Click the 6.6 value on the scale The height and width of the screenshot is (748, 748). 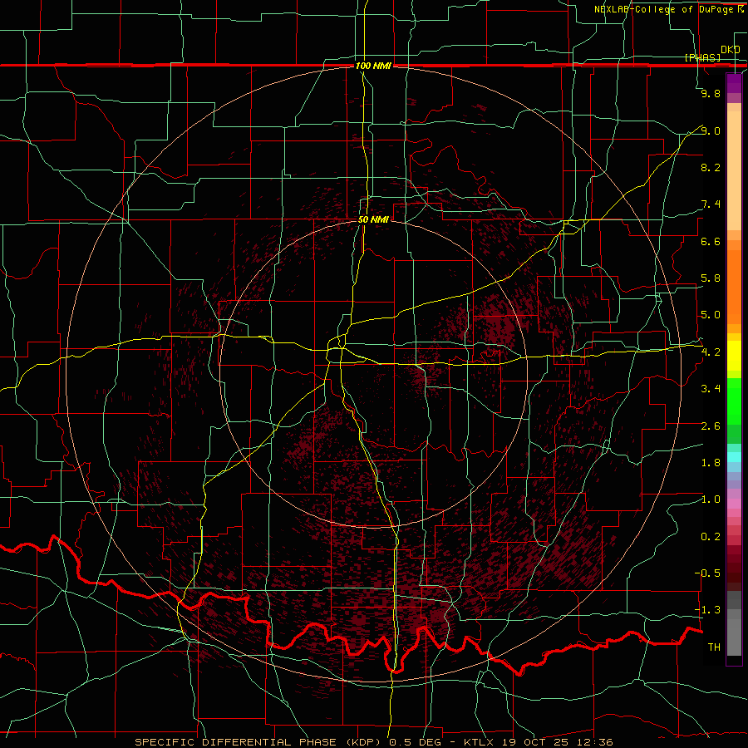click(x=711, y=241)
